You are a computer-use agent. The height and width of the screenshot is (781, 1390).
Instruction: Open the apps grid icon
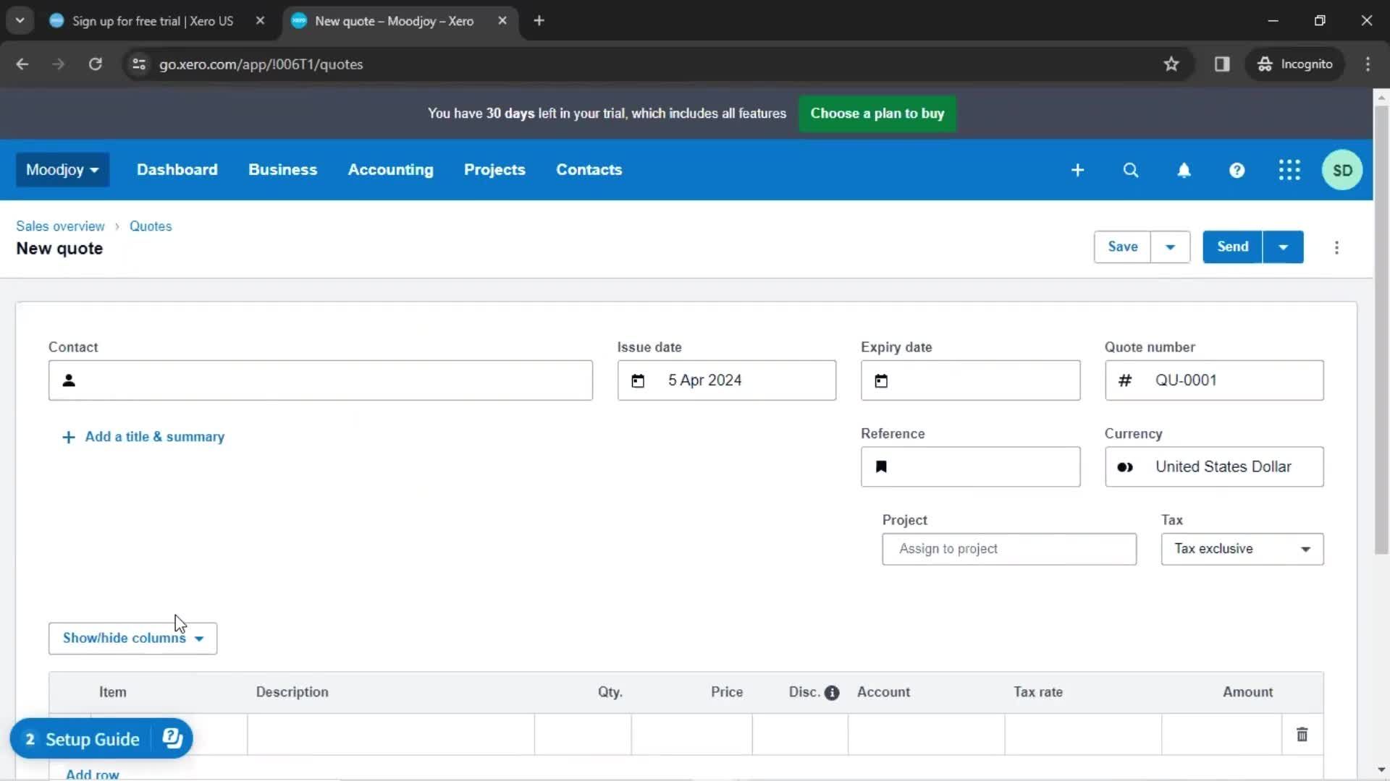click(1289, 170)
